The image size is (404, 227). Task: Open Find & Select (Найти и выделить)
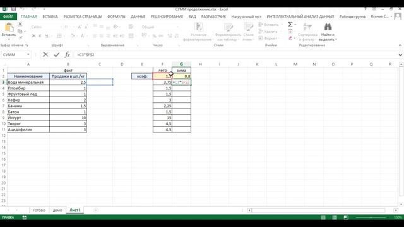pyautogui.click(x=328, y=32)
